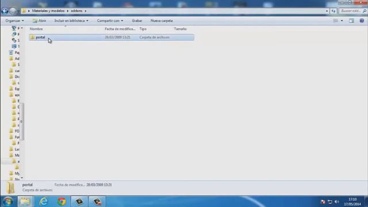Viewport: 368px width, 207px height.
Task: Focus the 'Buscar add...' search field
Action: click(x=351, y=11)
